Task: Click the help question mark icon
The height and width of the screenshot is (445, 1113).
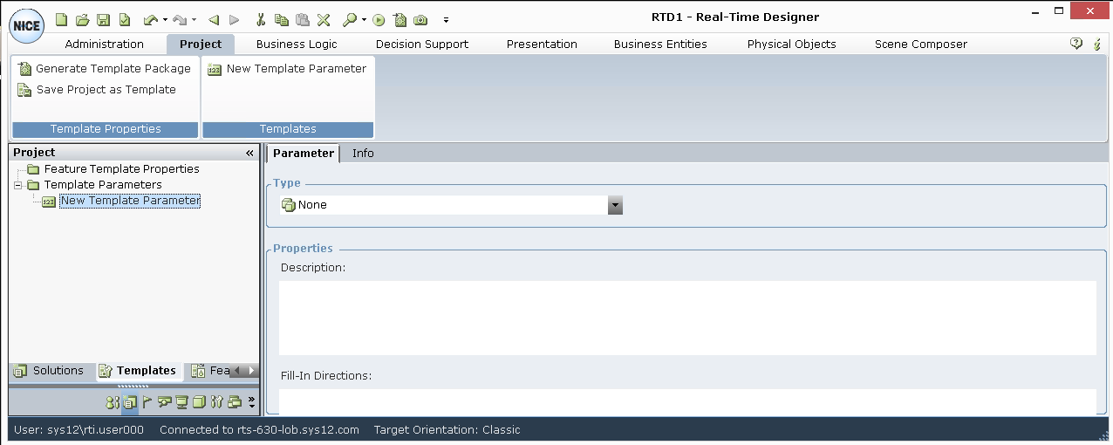Action: [x=1076, y=44]
